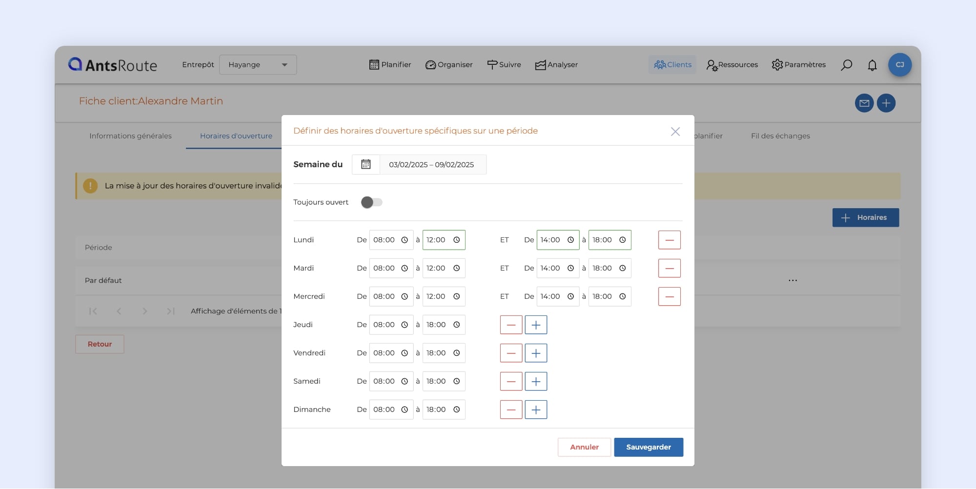Screen dimensions: 976x489
Task: Open the calendar date picker icon
Action: click(x=366, y=165)
